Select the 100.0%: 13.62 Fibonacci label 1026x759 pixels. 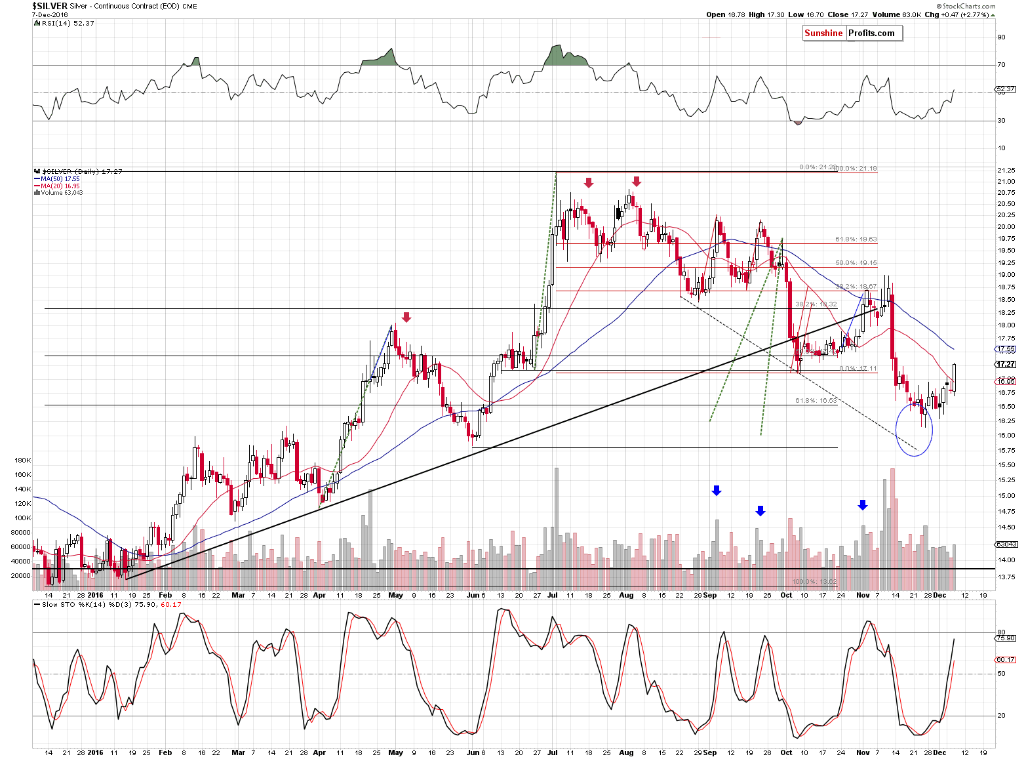point(814,582)
